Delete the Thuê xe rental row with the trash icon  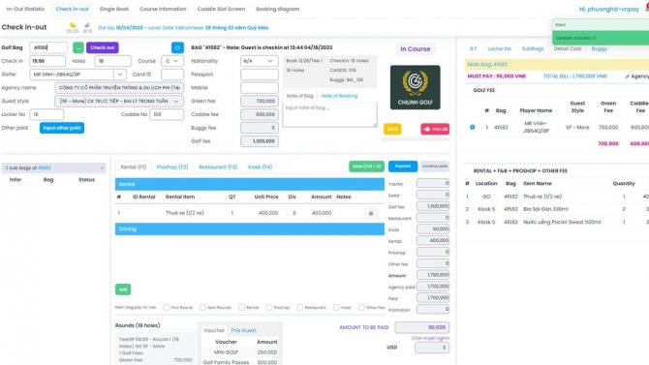[371, 213]
